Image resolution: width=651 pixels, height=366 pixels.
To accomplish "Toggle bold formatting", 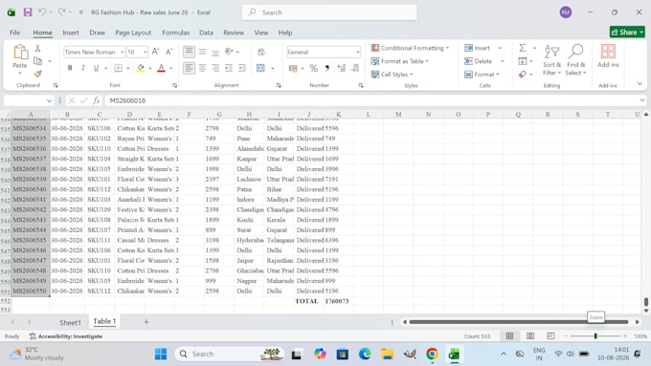I will (x=70, y=68).
